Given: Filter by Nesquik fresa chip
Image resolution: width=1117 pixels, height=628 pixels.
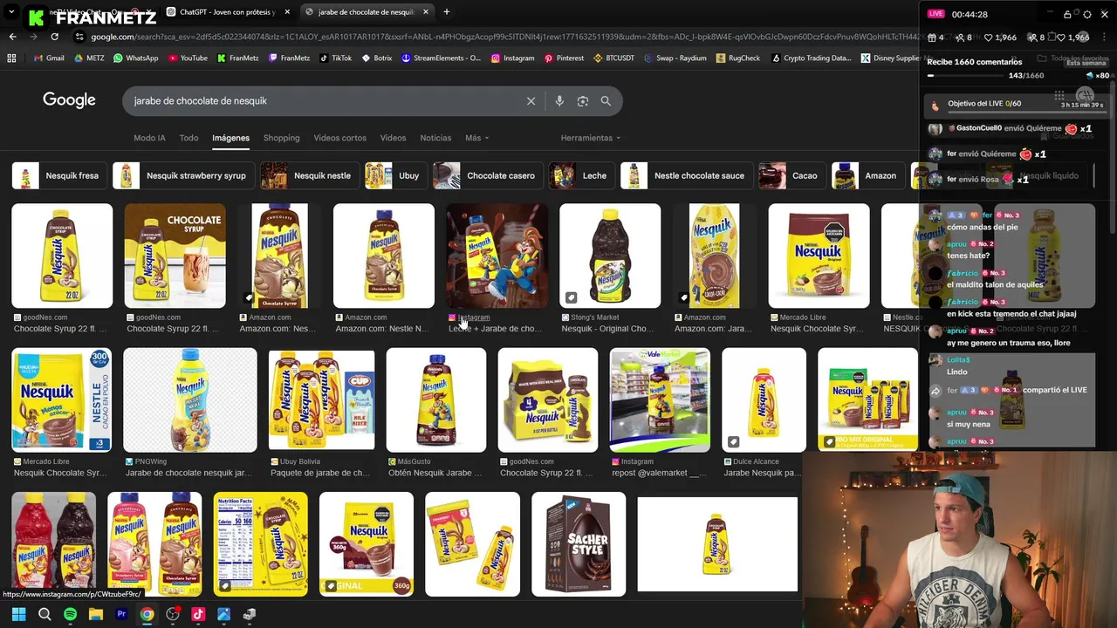Looking at the screenshot, I should (59, 175).
